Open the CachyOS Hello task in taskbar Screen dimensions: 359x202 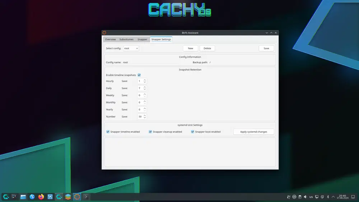(x=59, y=197)
